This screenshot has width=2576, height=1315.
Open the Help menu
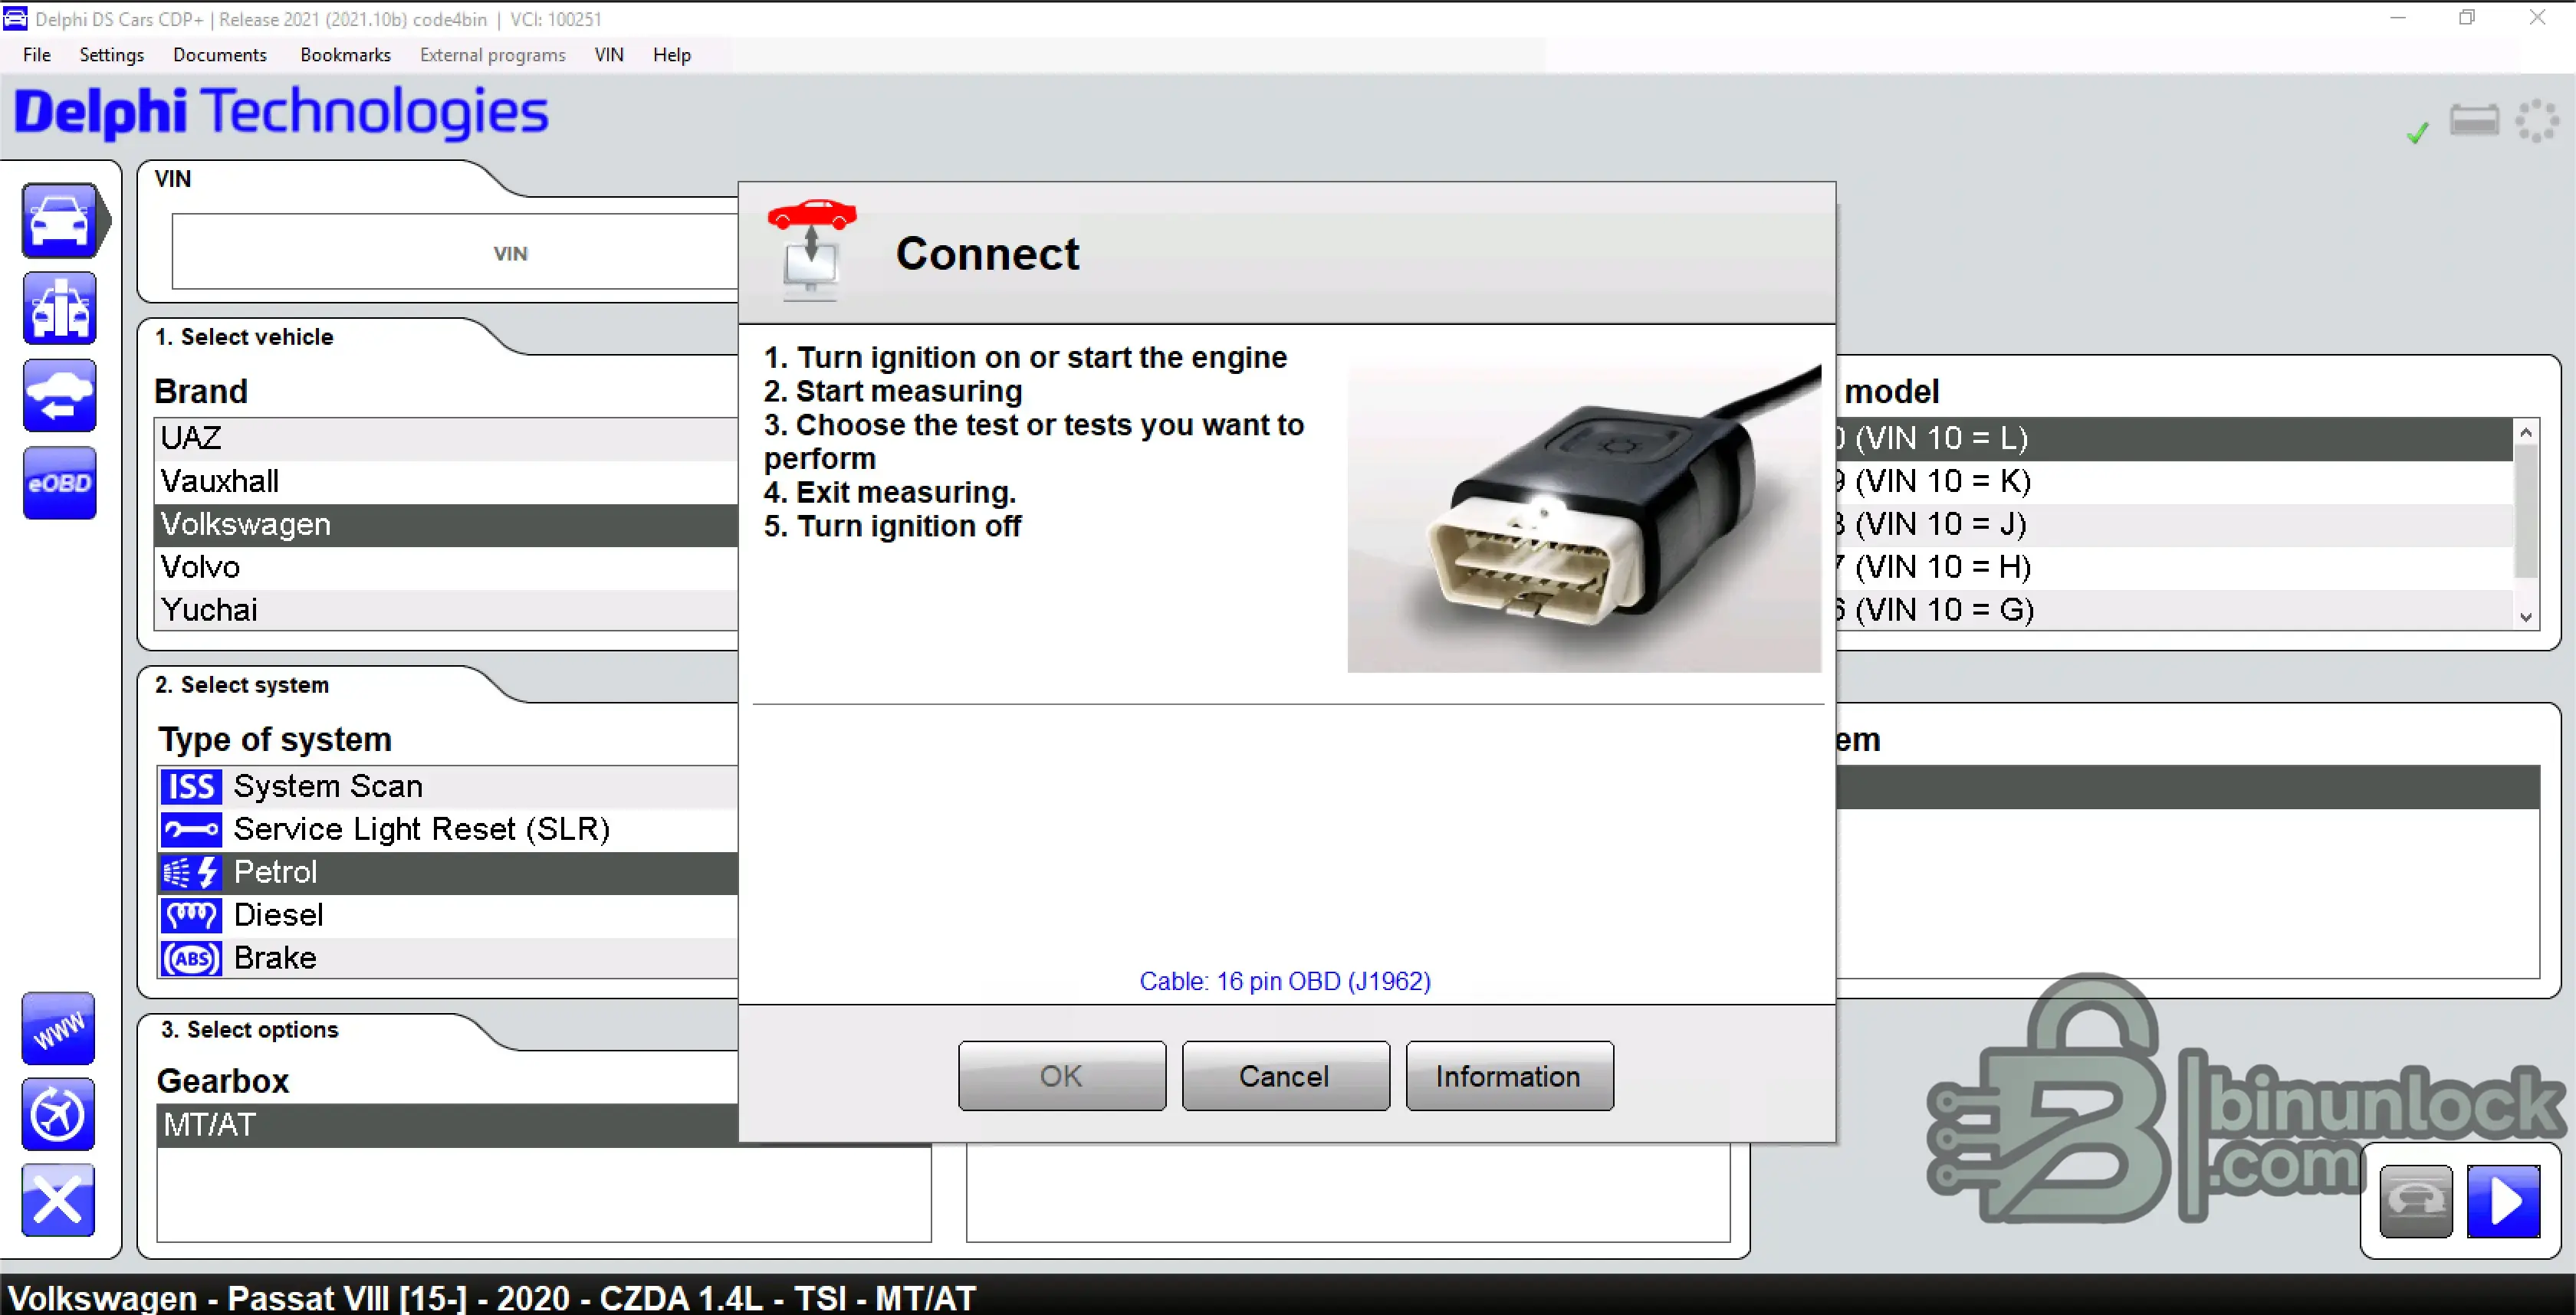point(672,55)
